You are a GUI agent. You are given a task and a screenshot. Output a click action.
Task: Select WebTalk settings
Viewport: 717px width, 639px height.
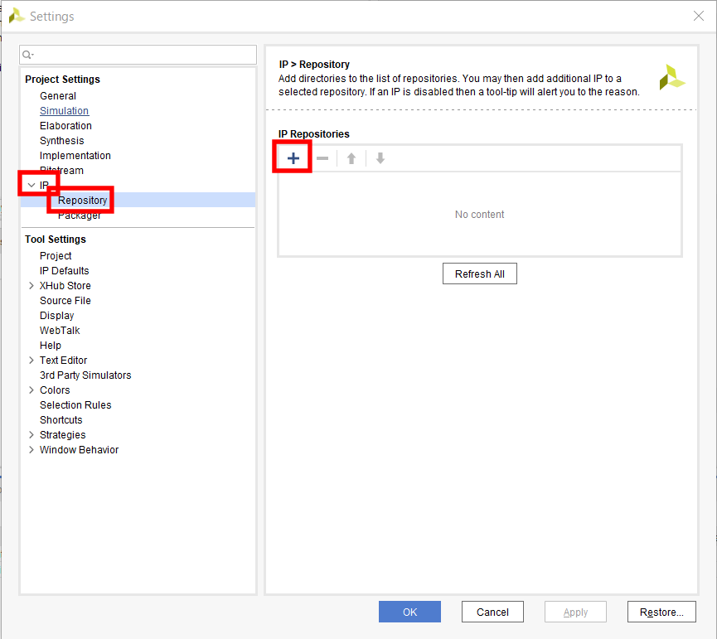(x=60, y=331)
